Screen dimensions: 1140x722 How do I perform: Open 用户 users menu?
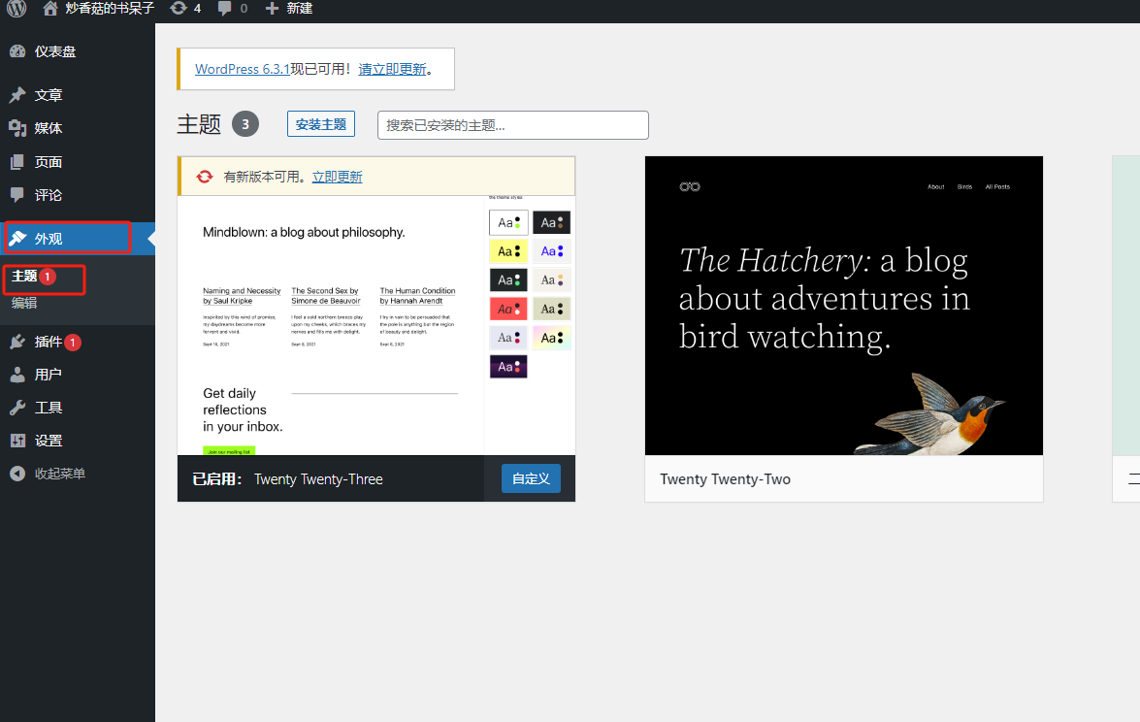point(48,375)
